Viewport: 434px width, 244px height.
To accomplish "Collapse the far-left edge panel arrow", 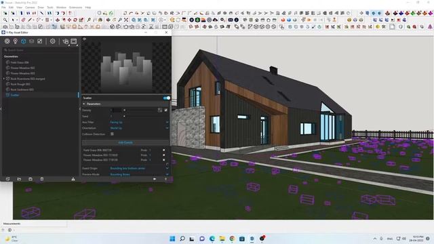I will (1, 109).
